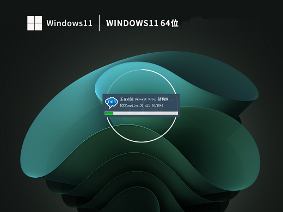Click the '正在安装 DirectX 9.0c' status line

(146, 99)
